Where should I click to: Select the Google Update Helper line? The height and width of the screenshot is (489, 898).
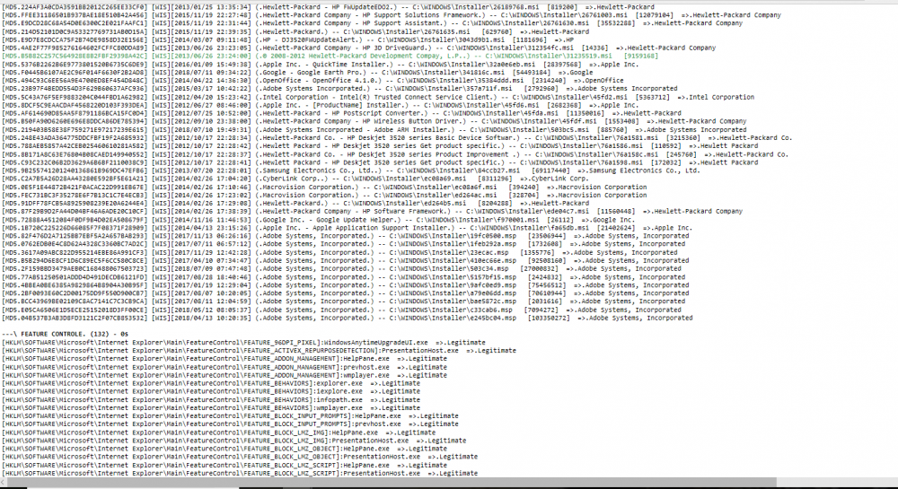tap(319, 220)
